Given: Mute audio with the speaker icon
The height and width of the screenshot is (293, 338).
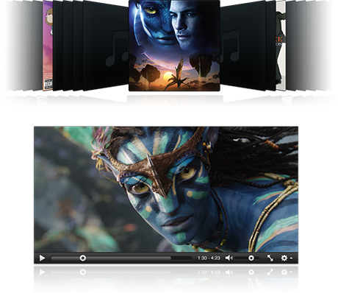Looking at the screenshot, I should coord(229,258).
